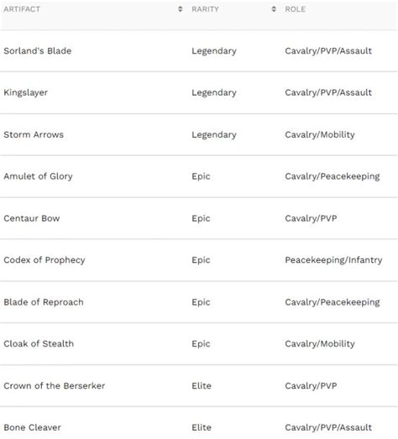Select the Kingslayer artifact name
The width and height of the screenshot is (398, 439).
click(x=26, y=92)
